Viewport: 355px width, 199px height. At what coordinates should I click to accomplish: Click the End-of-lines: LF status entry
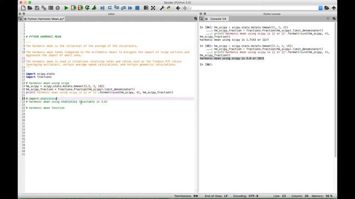[x=216, y=196]
